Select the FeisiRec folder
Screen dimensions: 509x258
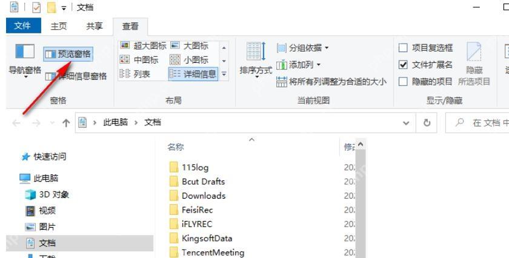tap(191, 210)
